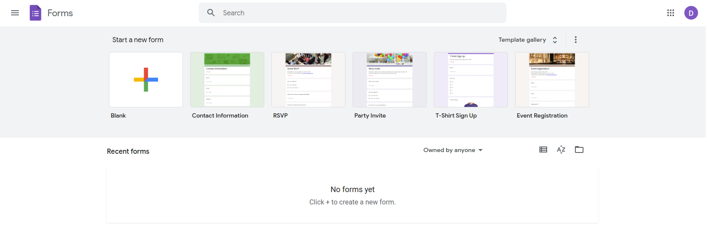
Task: Open the AZ sort options
Action: tap(561, 149)
